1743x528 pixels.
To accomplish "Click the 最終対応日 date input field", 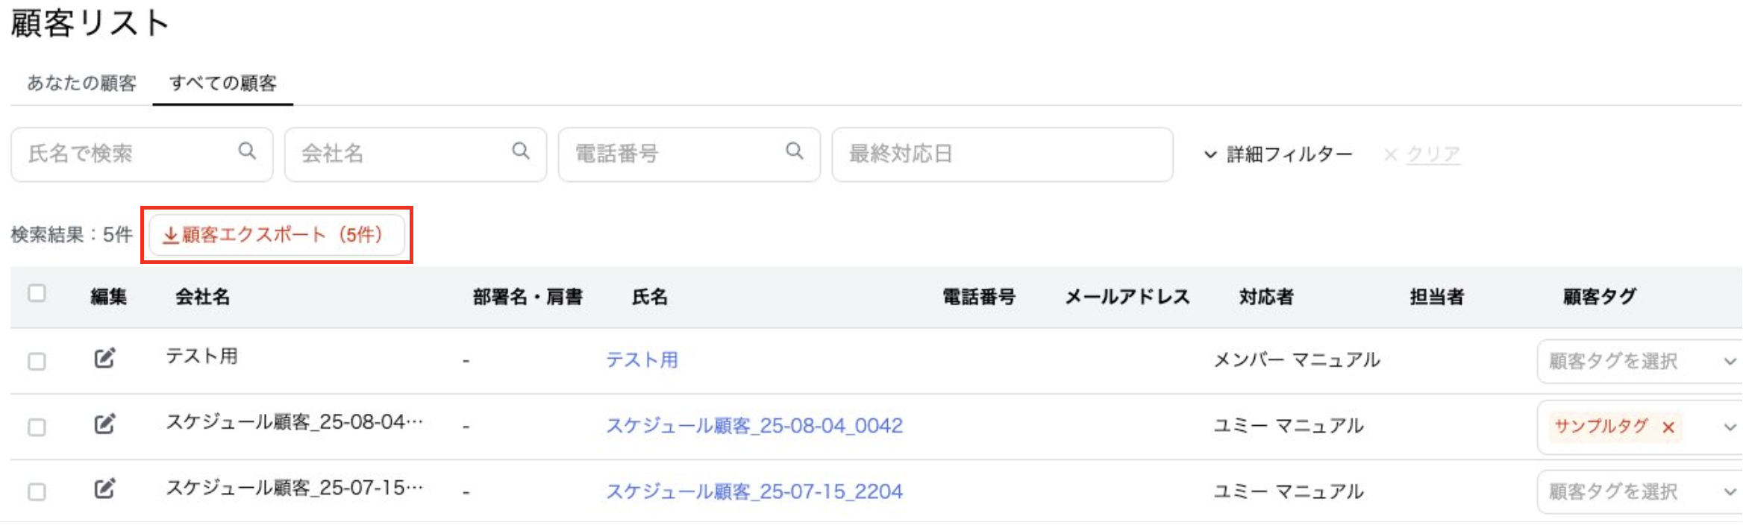I will pos(1001,154).
